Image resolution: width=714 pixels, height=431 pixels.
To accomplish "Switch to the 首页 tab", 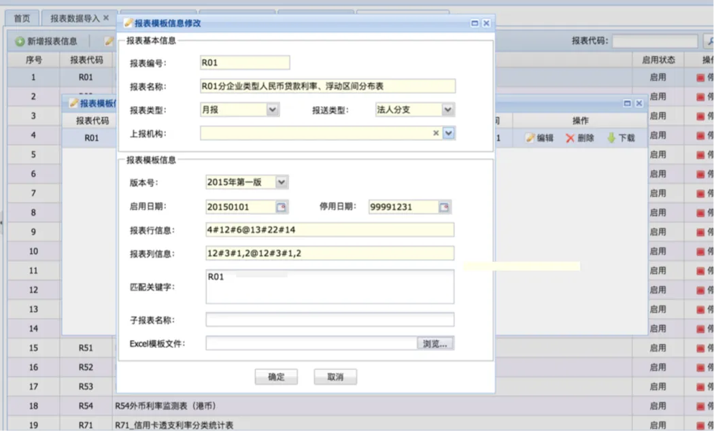I will point(22,18).
